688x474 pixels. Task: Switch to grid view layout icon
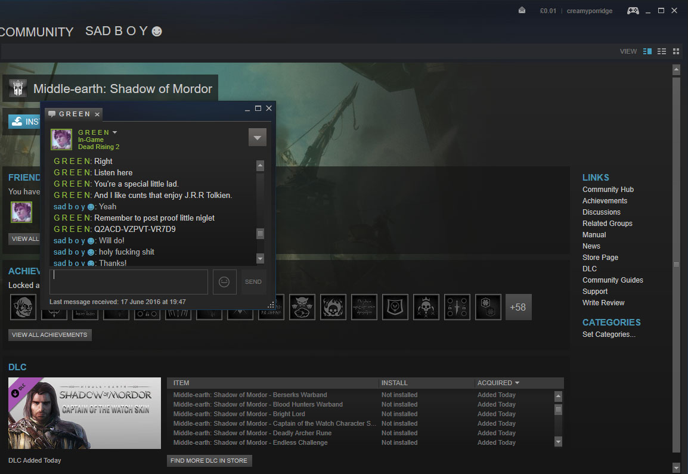coord(676,51)
